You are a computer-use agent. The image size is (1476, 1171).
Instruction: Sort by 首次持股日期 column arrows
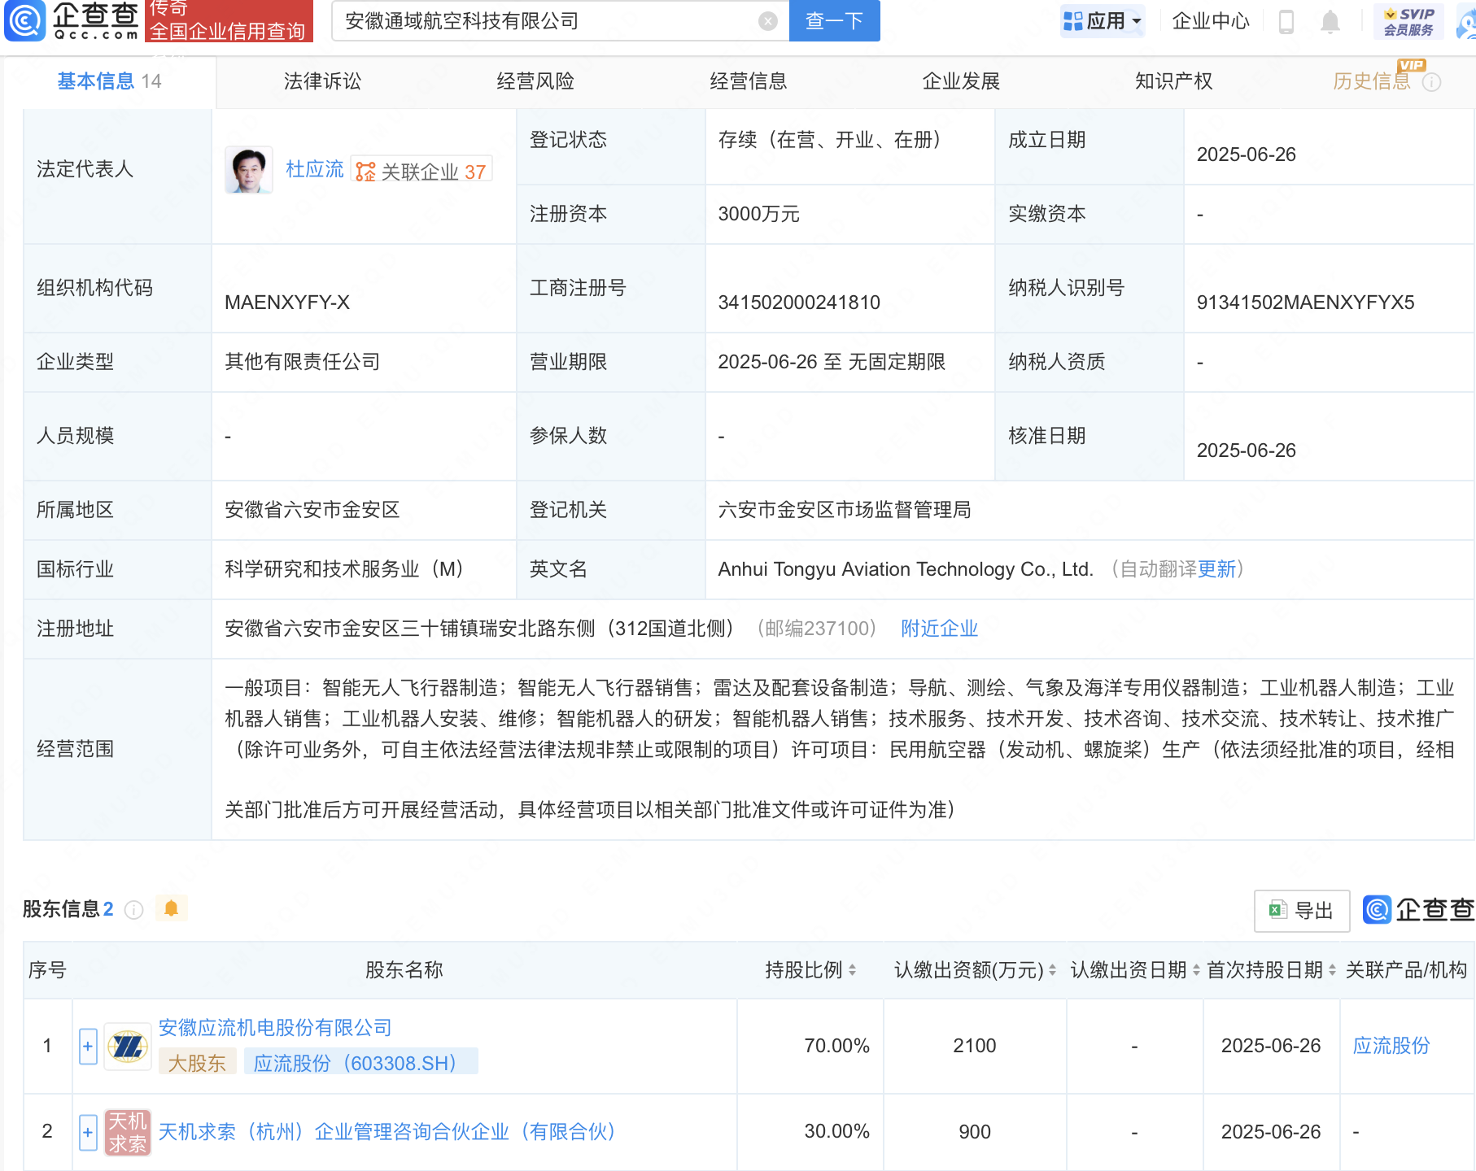pyautogui.click(x=1332, y=969)
